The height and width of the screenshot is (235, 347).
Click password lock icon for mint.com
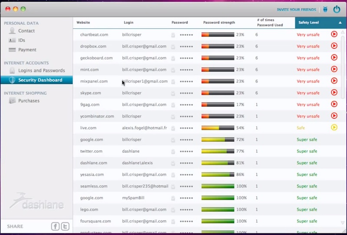coord(173,70)
